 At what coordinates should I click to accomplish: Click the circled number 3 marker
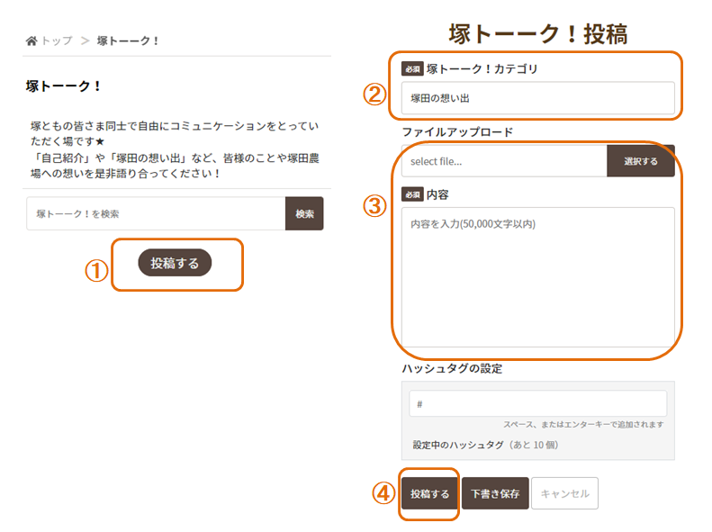(x=374, y=206)
